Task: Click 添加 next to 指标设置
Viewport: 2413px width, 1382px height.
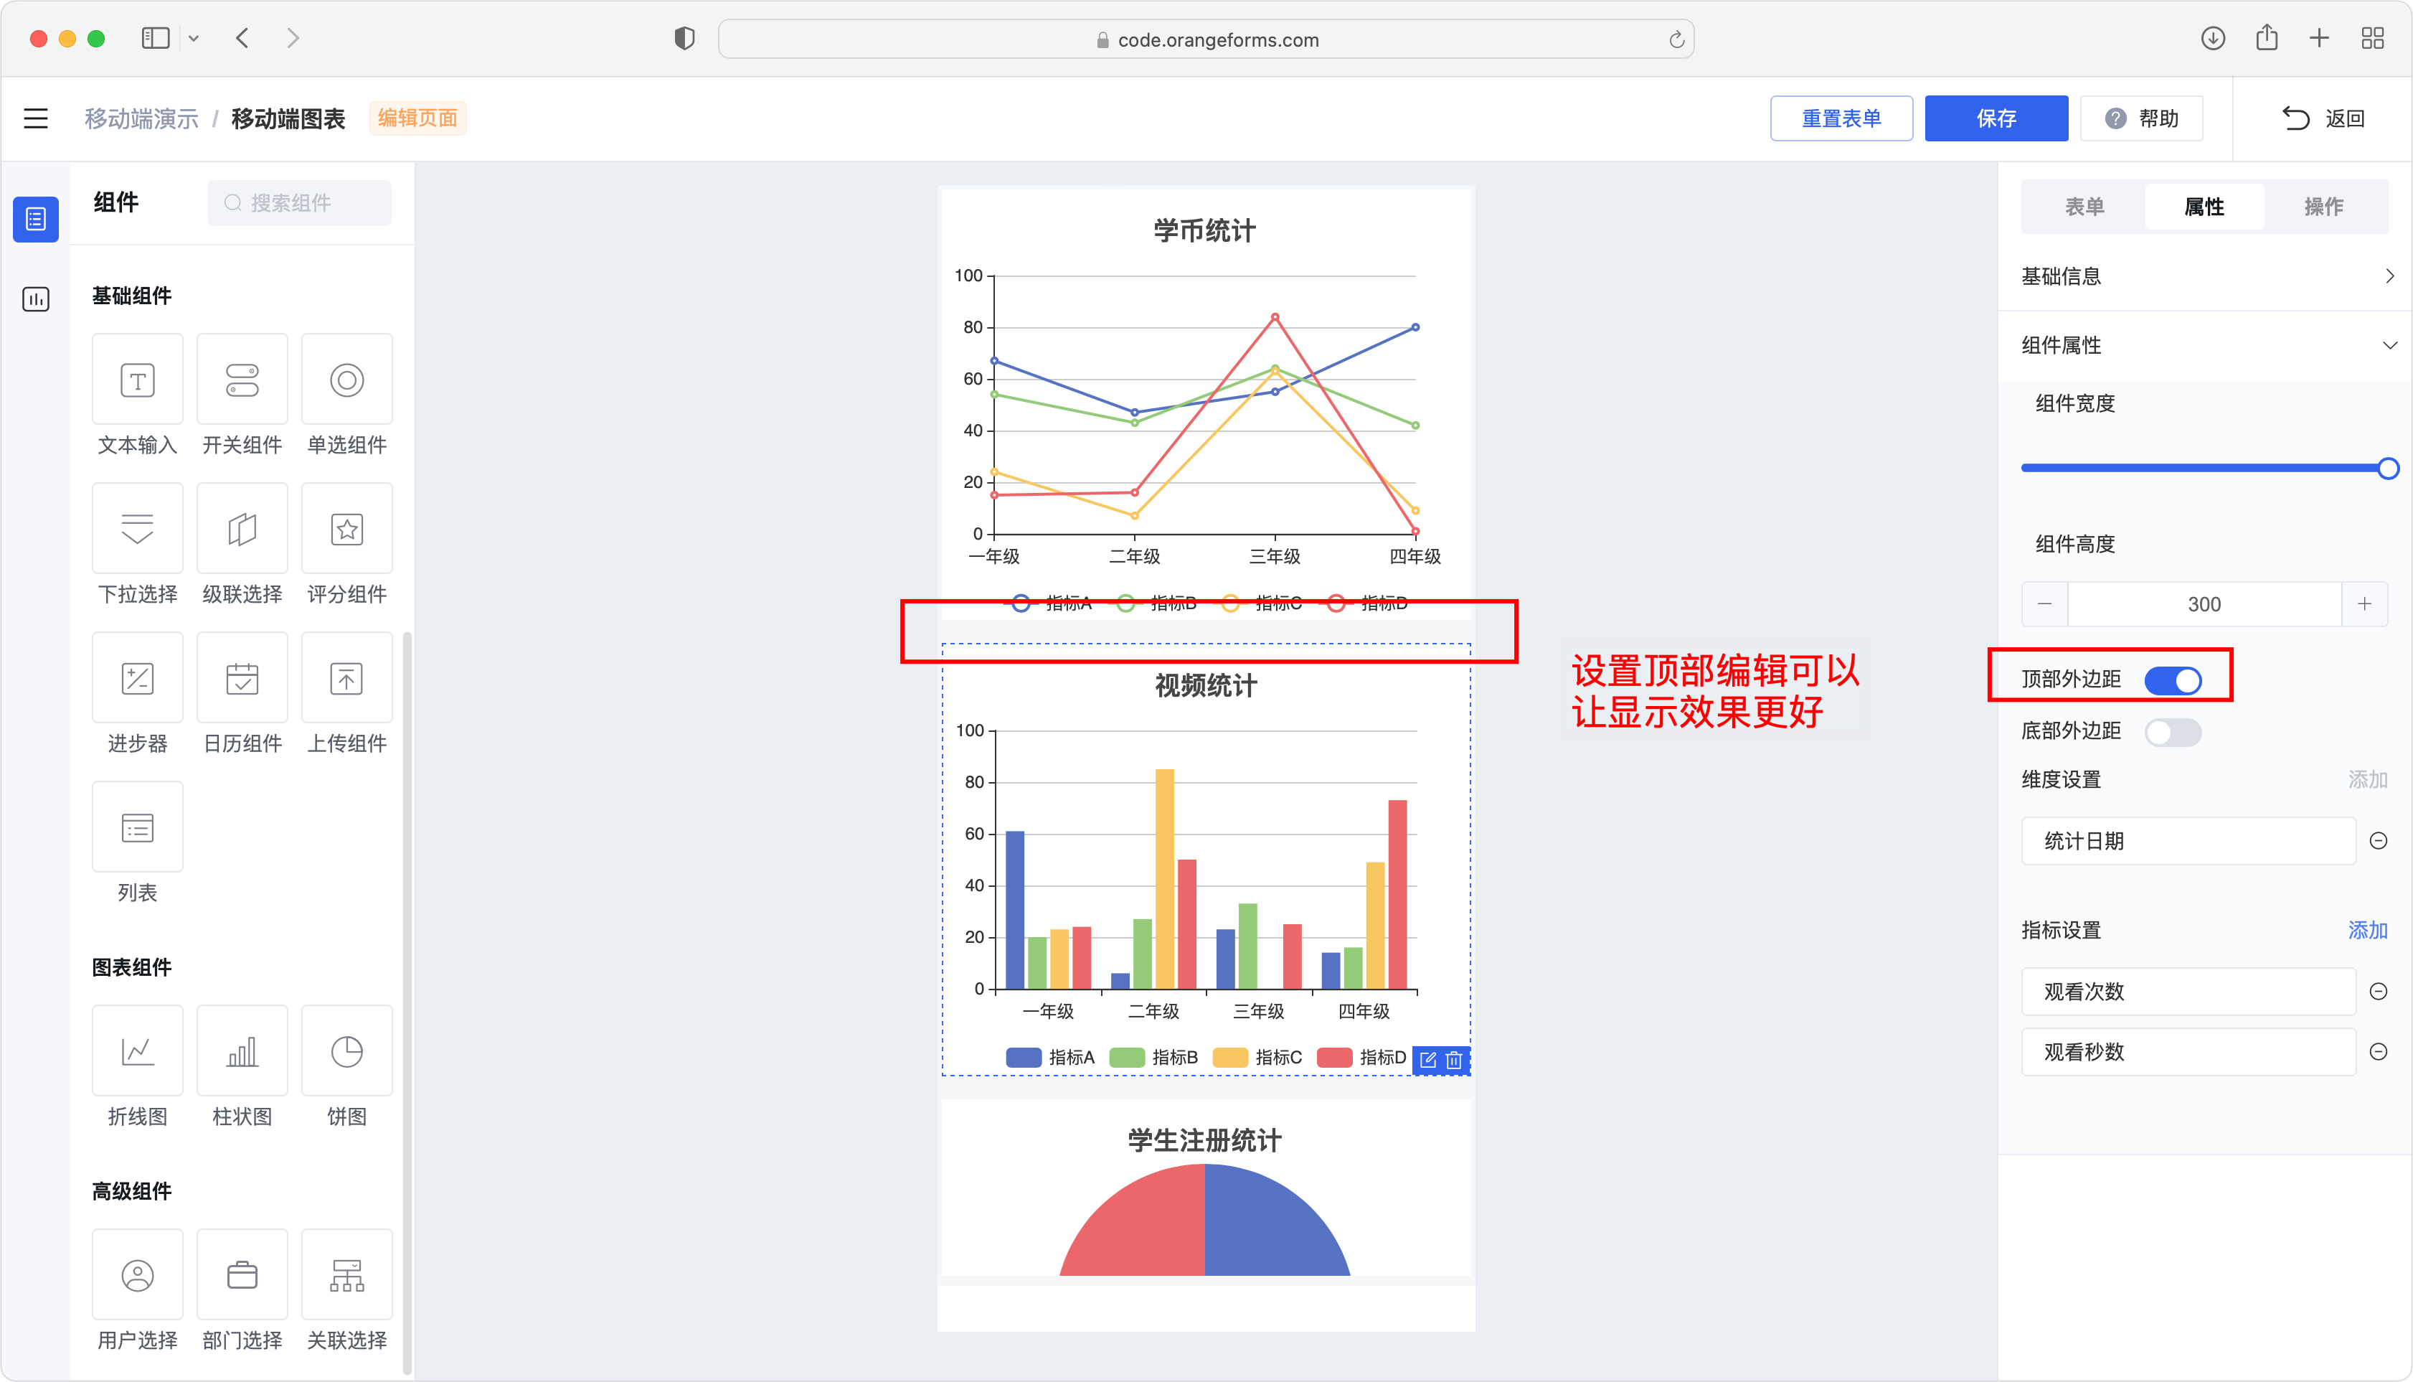Action: tap(2368, 930)
